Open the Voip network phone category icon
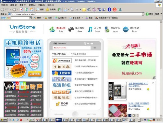The image size is (163, 123). point(52,30)
